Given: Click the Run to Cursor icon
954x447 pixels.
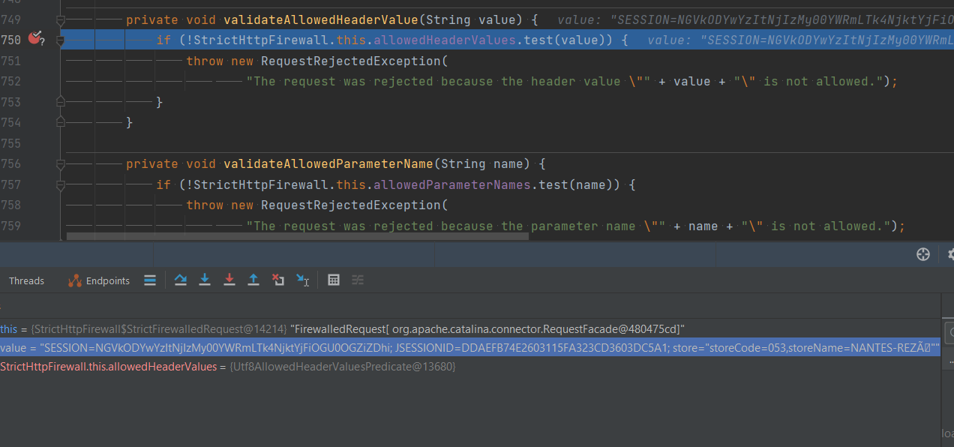Looking at the screenshot, I should [x=302, y=279].
